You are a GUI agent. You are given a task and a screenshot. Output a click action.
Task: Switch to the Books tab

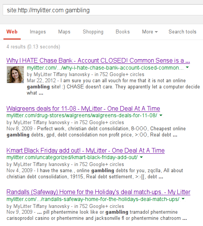click(123, 32)
